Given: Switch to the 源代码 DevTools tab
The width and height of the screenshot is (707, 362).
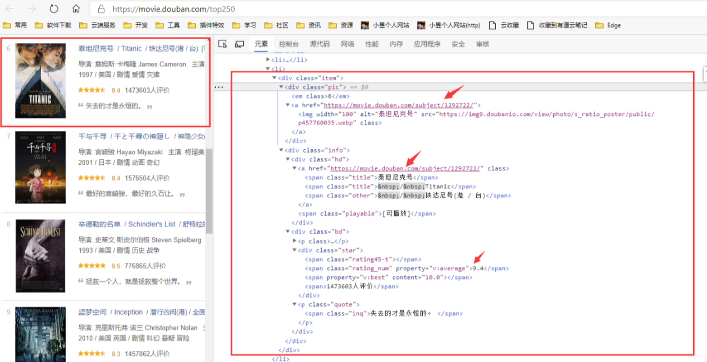Looking at the screenshot, I should click(320, 44).
